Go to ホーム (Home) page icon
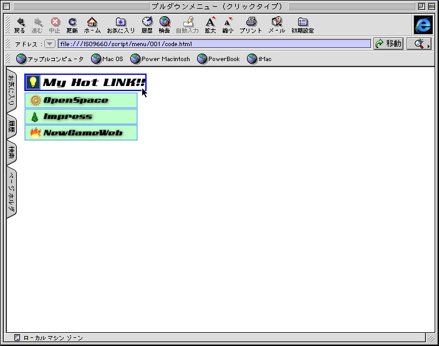The image size is (439, 346). pos(92,24)
